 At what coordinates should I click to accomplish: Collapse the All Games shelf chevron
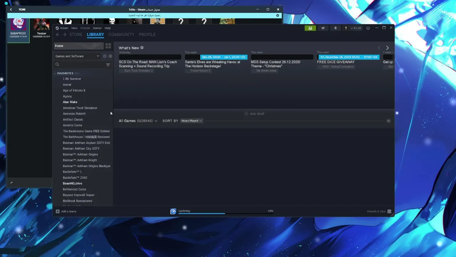pos(388,121)
